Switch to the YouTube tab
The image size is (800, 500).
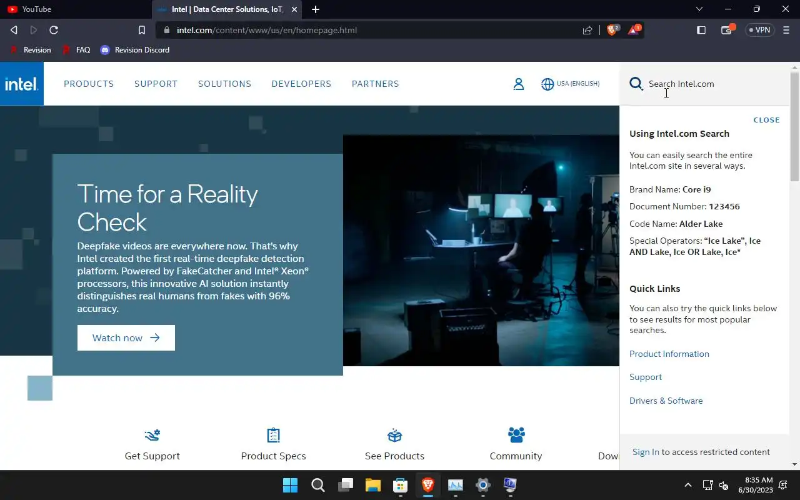click(x=75, y=9)
